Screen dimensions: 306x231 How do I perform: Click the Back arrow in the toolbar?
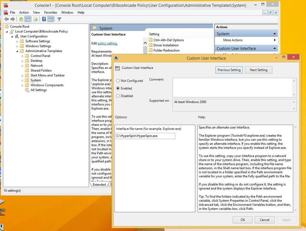[x=6, y=19]
